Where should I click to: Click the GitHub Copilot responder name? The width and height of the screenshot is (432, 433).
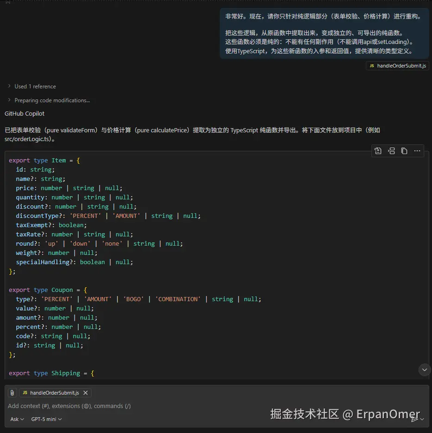(x=25, y=113)
